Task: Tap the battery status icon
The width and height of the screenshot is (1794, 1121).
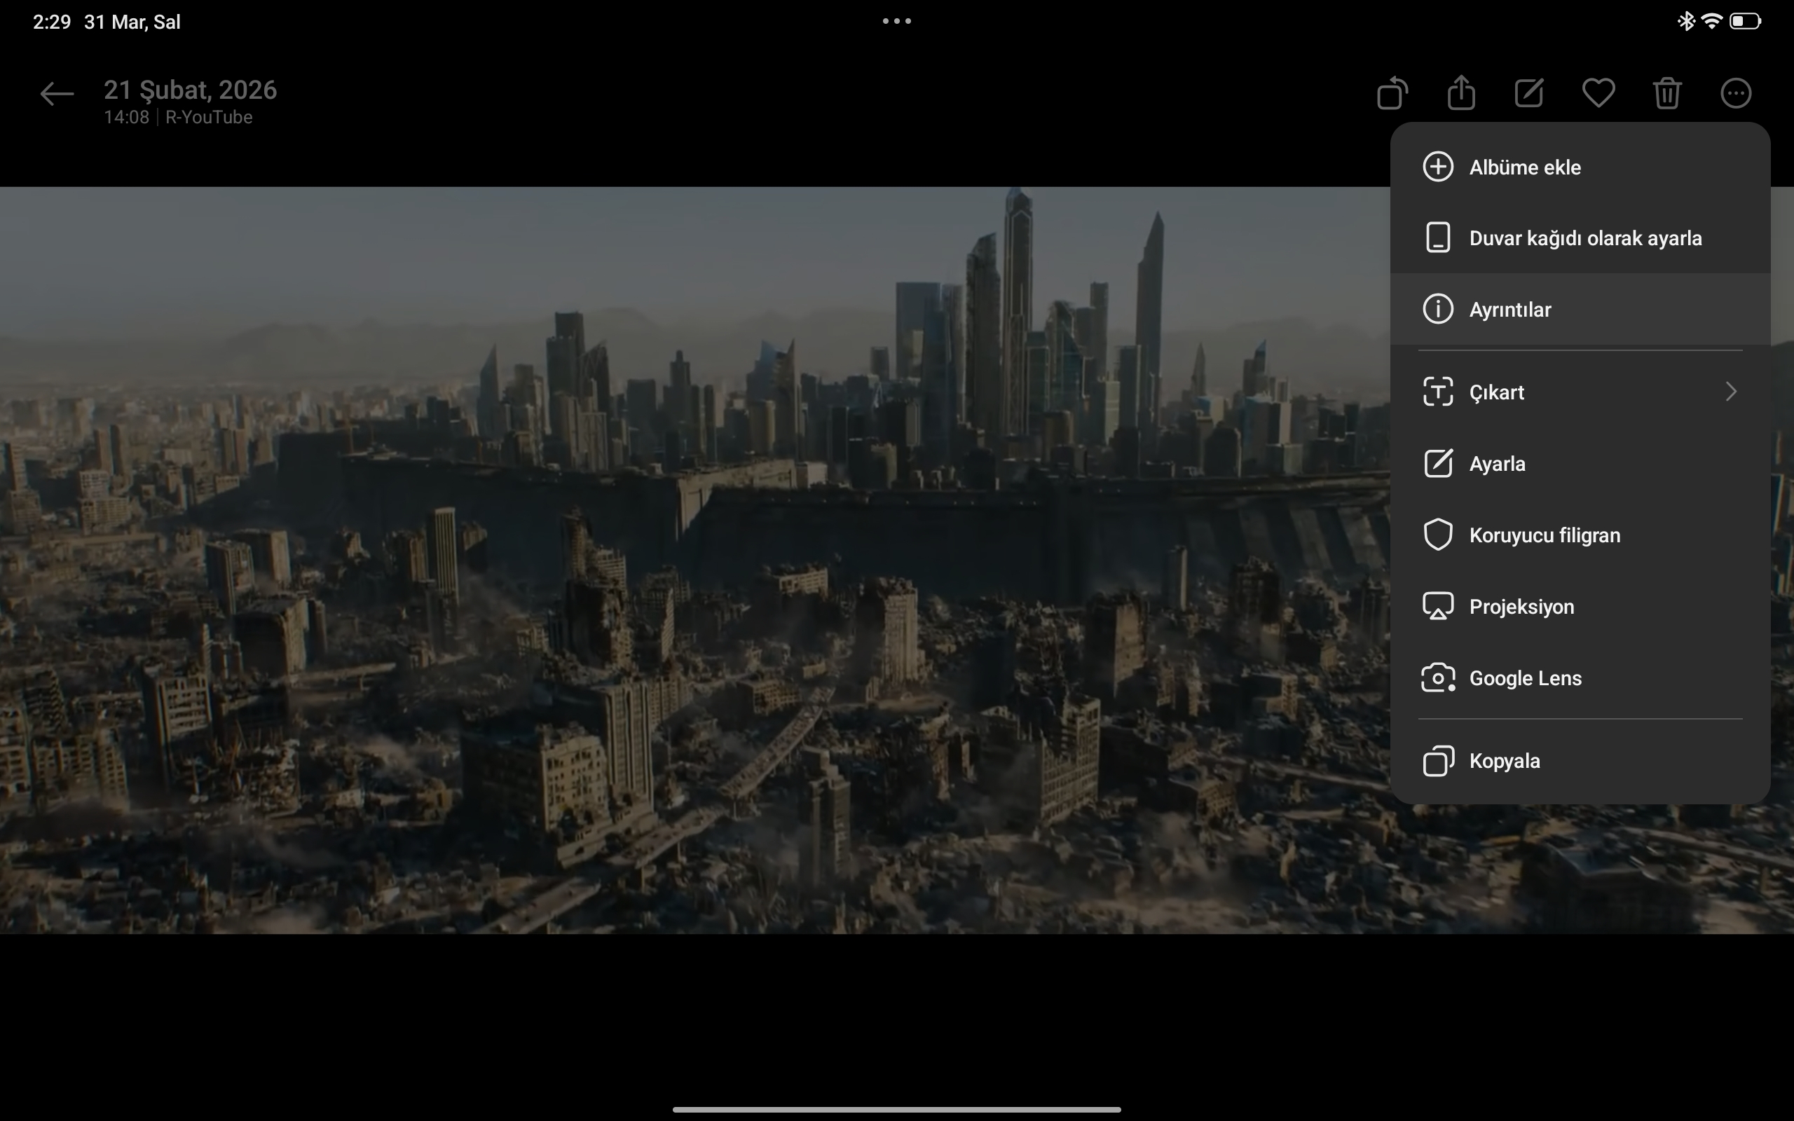Action: click(1745, 22)
